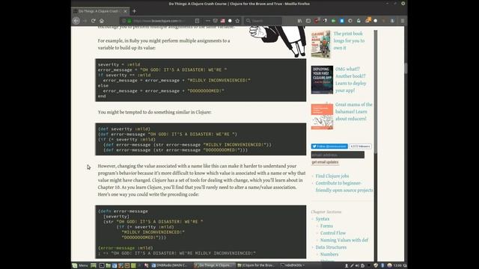479x269 pixels.
Task: Jump to the Data Structures section
Action: (331, 247)
